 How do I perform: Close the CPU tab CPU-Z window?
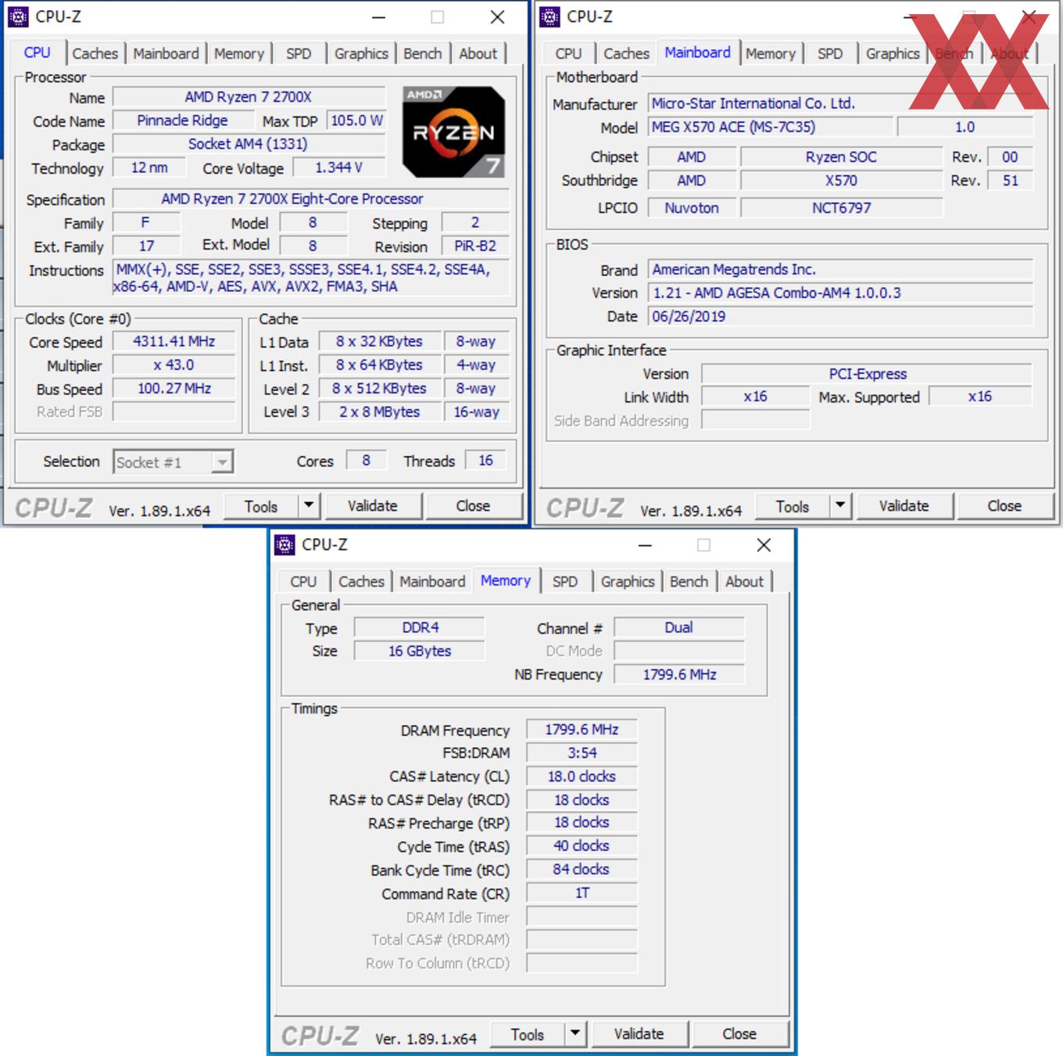click(497, 17)
